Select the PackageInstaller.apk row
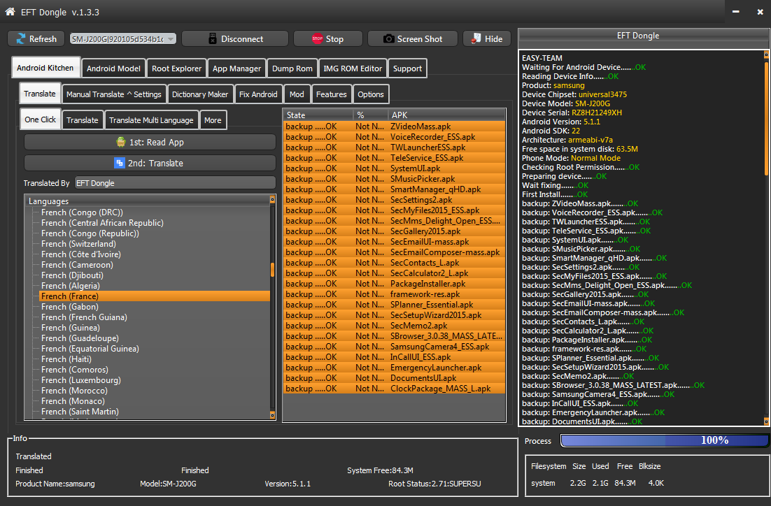The height and width of the screenshot is (506, 771). coord(395,284)
